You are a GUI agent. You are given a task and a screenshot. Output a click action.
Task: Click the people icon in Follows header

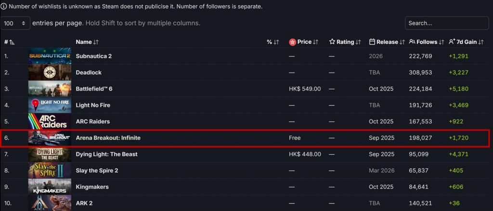coord(412,42)
